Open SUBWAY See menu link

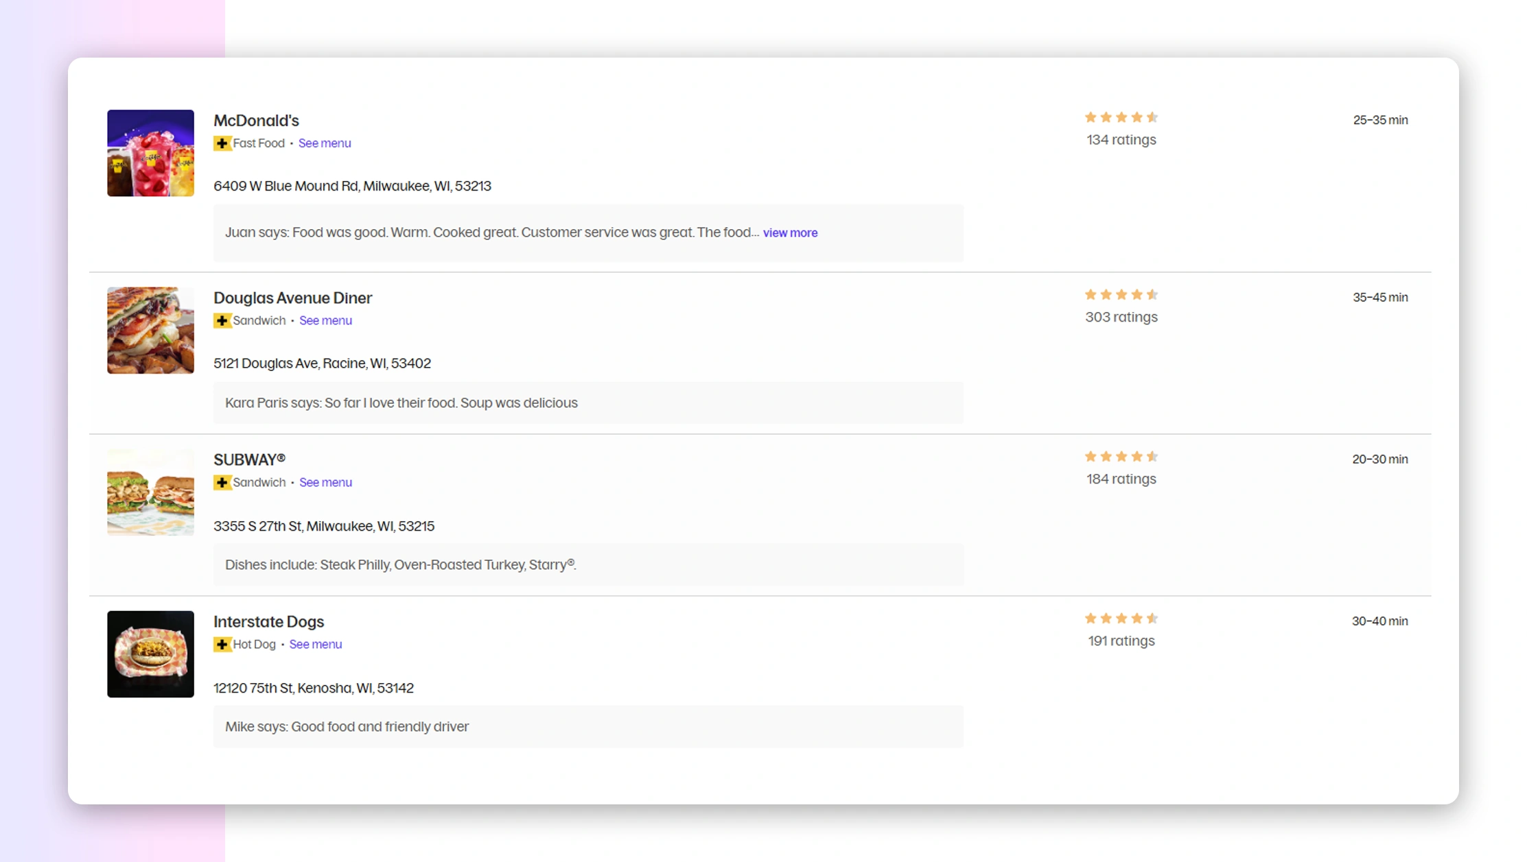(x=325, y=482)
